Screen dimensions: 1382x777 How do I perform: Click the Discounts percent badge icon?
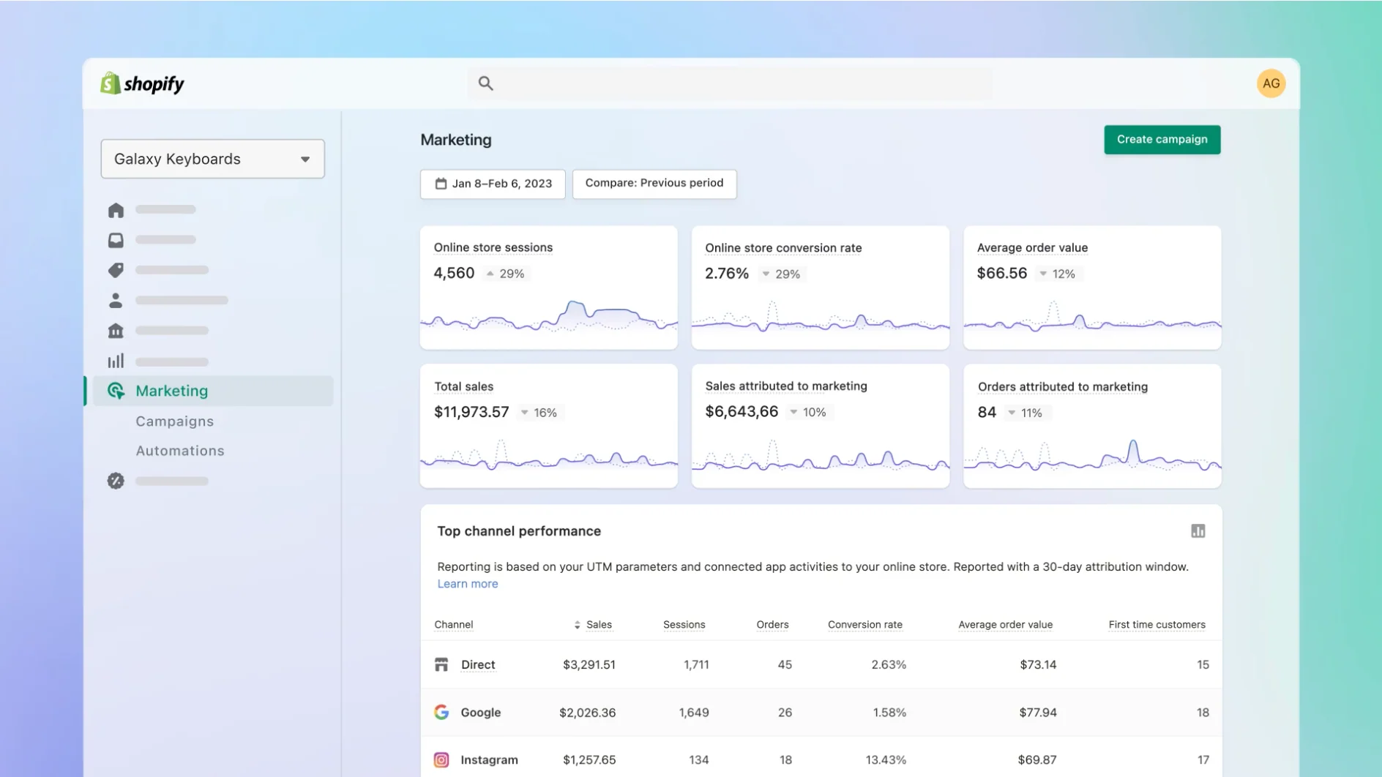coord(116,481)
